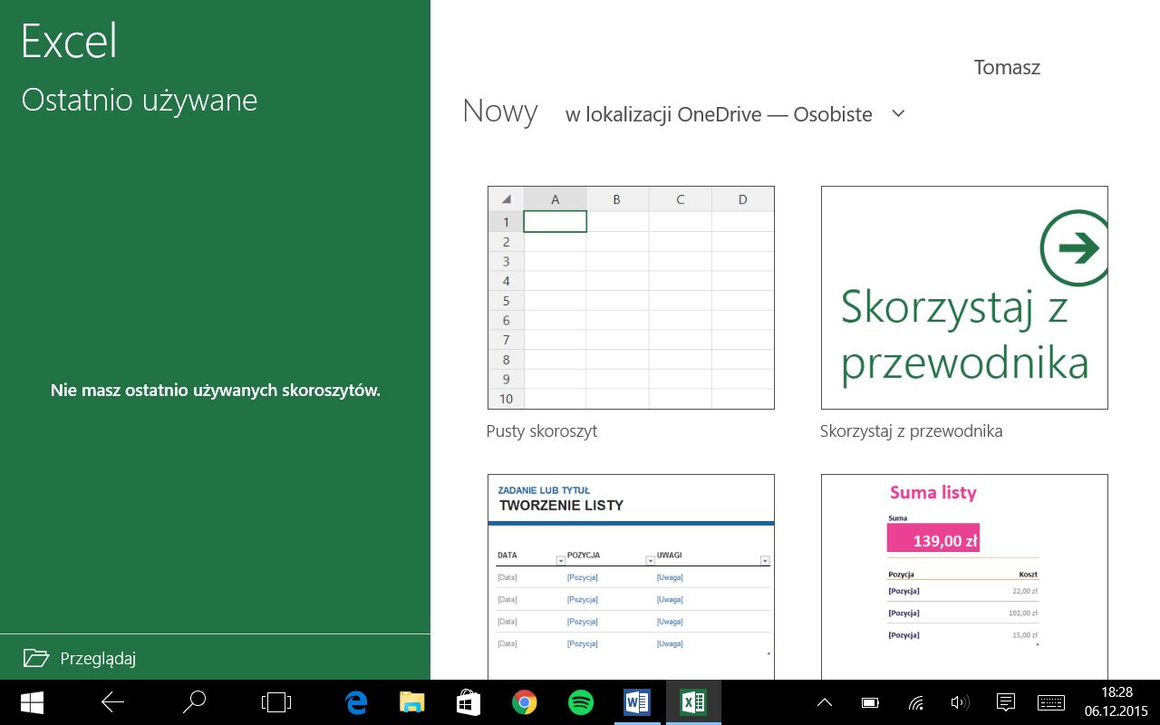Click the Ostatnio używane heading
This screenshot has width=1160, height=725.
point(140,101)
